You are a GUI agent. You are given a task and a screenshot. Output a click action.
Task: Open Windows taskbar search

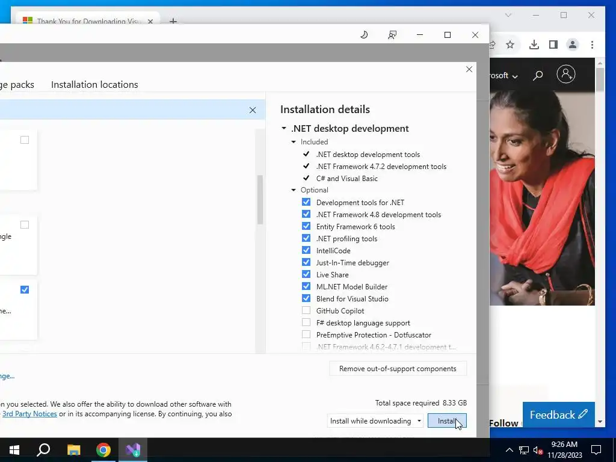(x=43, y=450)
